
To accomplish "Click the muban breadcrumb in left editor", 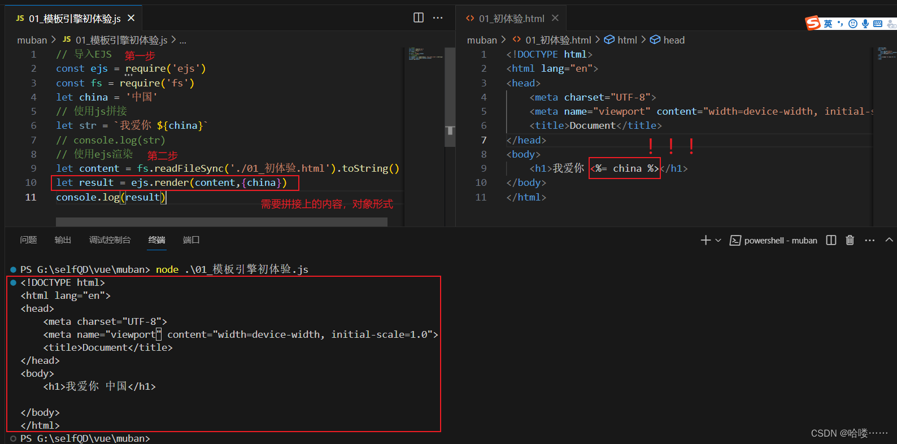I will pyautogui.click(x=32, y=40).
